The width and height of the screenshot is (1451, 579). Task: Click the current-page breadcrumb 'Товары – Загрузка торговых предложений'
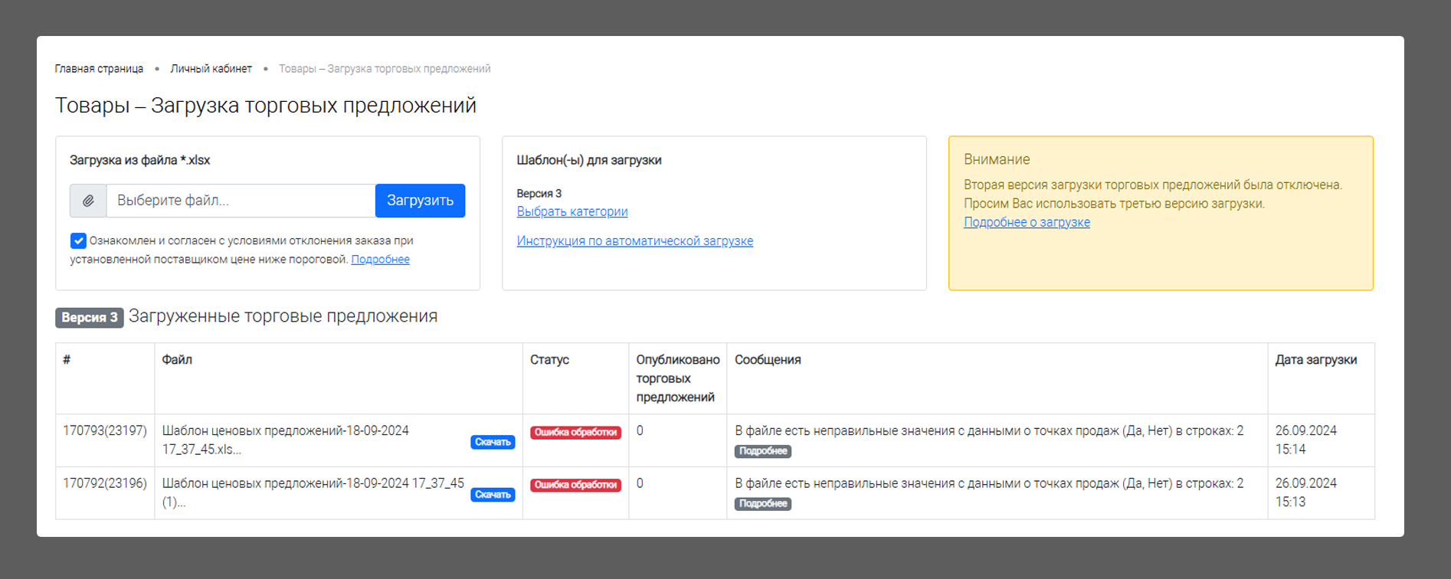[385, 69]
